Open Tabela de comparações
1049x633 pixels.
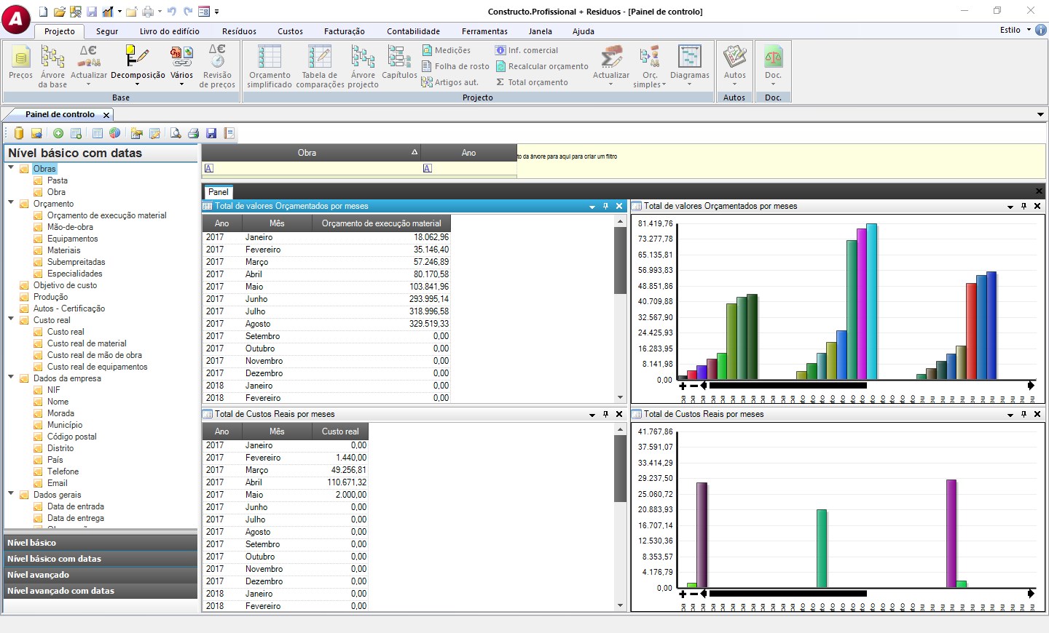pyautogui.click(x=320, y=66)
